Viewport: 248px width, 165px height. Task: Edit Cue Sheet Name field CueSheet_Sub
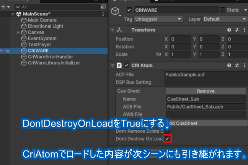206,99
